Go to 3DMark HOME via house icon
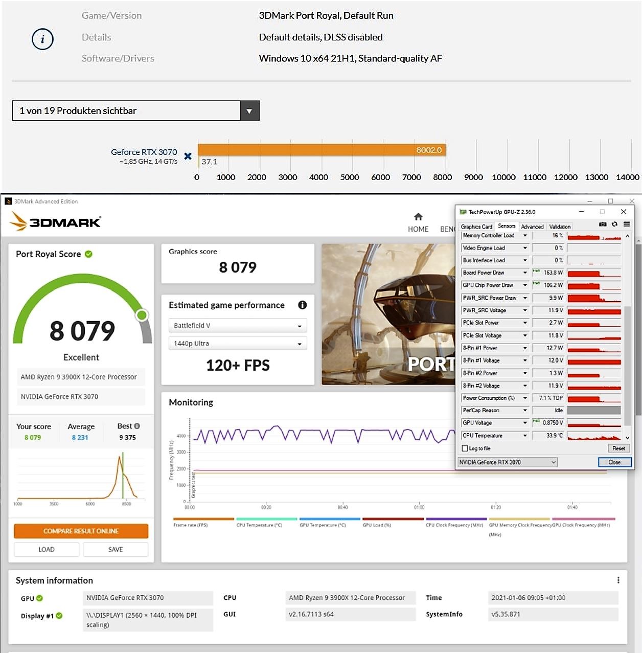Image resolution: width=642 pixels, height=653 pixels. coord(418,217)
